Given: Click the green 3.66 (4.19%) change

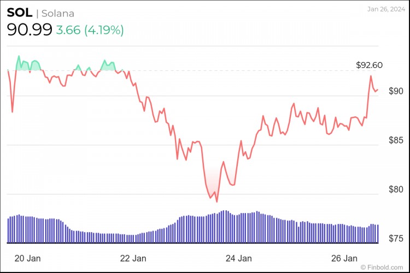Looking at the screenshot, I should click(90, 30).
